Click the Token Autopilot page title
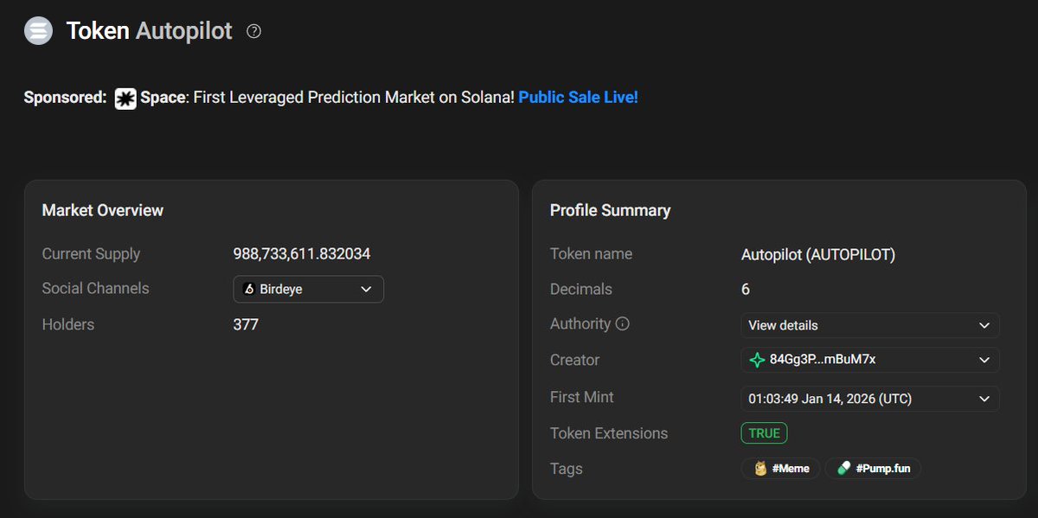This screenshot has height=518, width=1038. coord(150,31)
